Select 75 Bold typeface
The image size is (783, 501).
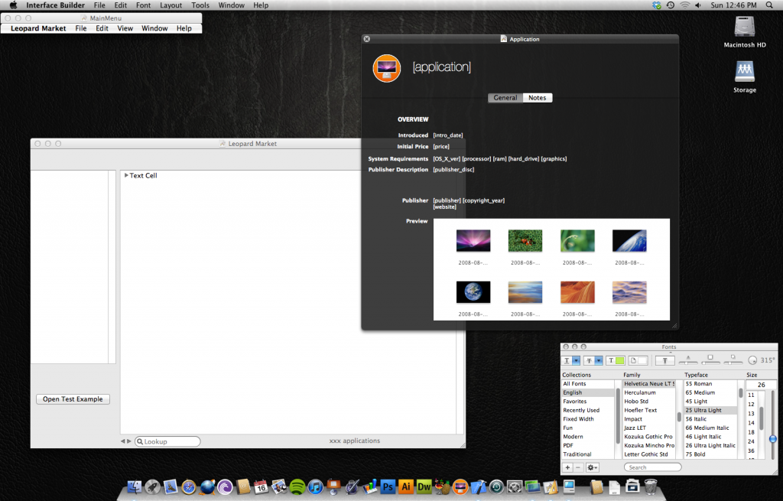click(x=710, y=454)
